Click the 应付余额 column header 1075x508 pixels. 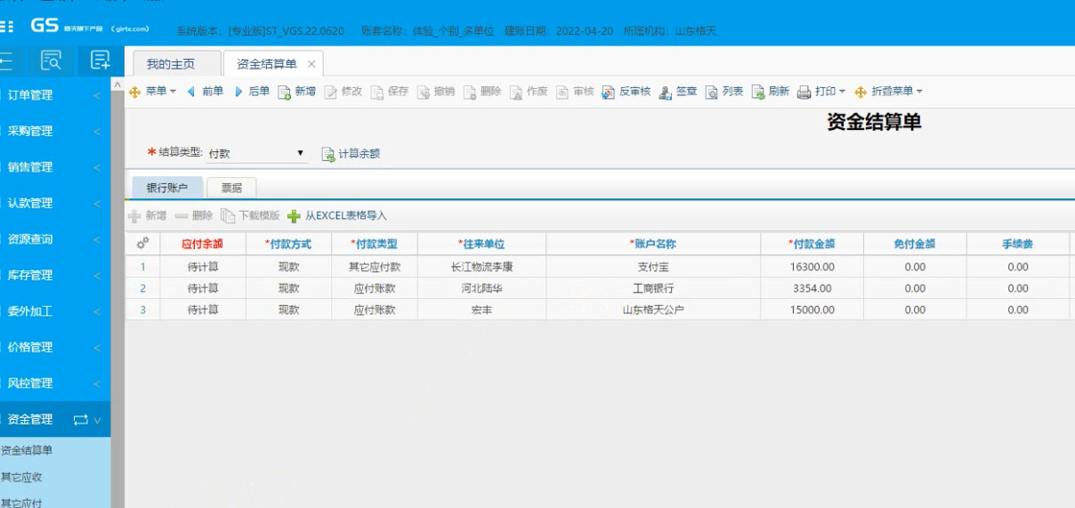203,244
